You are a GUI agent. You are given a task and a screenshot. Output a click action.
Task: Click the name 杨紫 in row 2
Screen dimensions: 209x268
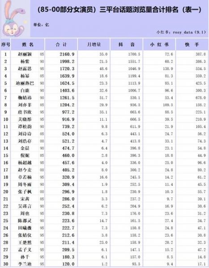[25, 61]
